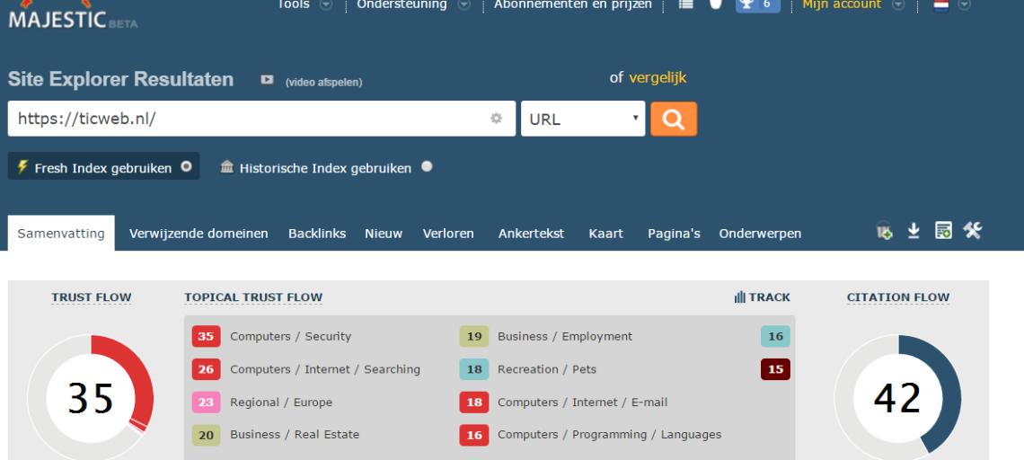Select Historische Index gebruiken radio button

[x=427, y=166]
